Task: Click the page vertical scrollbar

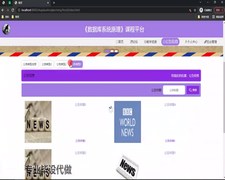Action: [224, 98]
